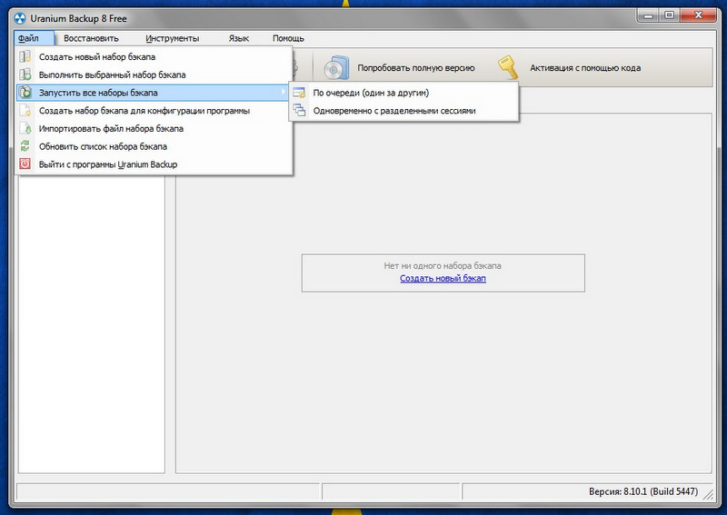Choose Выполнить выбранный набор бэкапа
This screenshot has width=727, height=515.
click(x=154, y=74)
